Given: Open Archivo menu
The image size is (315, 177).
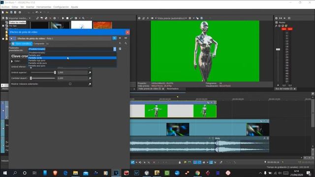Looking at the screenshot, I should 5,7.
